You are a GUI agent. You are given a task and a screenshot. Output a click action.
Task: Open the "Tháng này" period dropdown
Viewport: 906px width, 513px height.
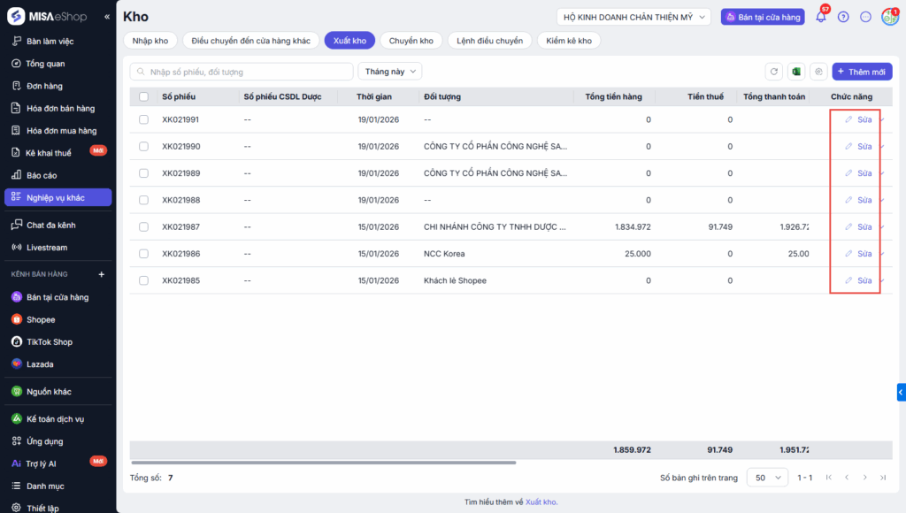[x=389, y=72]
